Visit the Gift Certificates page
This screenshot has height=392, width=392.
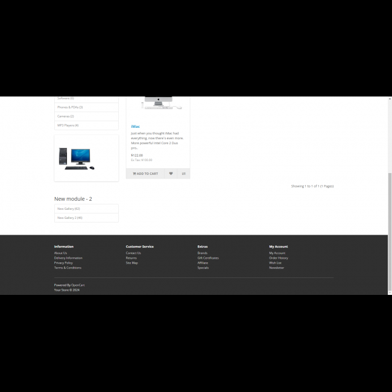pyautogui.click(x=208, y=258)
